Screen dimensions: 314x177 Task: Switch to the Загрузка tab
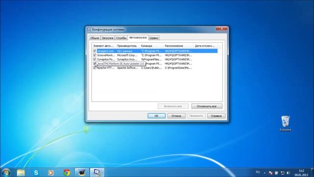coord(107,38)
